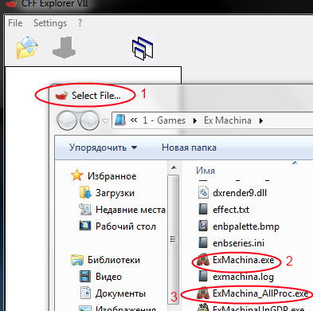The width and height of the screenshot is (313, 311).
Task: Click the Имя column header
Action: pyautogui.click(x=205, y=171)
